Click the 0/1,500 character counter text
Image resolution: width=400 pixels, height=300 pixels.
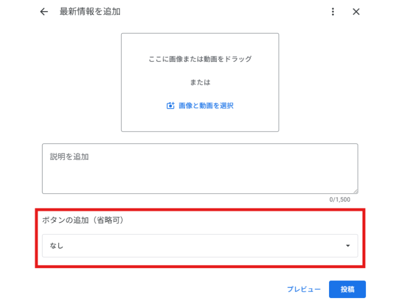(x=339, y=199)
